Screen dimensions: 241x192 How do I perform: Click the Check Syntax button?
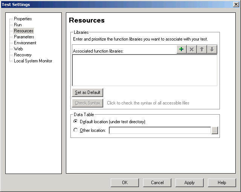click(x=88, y=103)
